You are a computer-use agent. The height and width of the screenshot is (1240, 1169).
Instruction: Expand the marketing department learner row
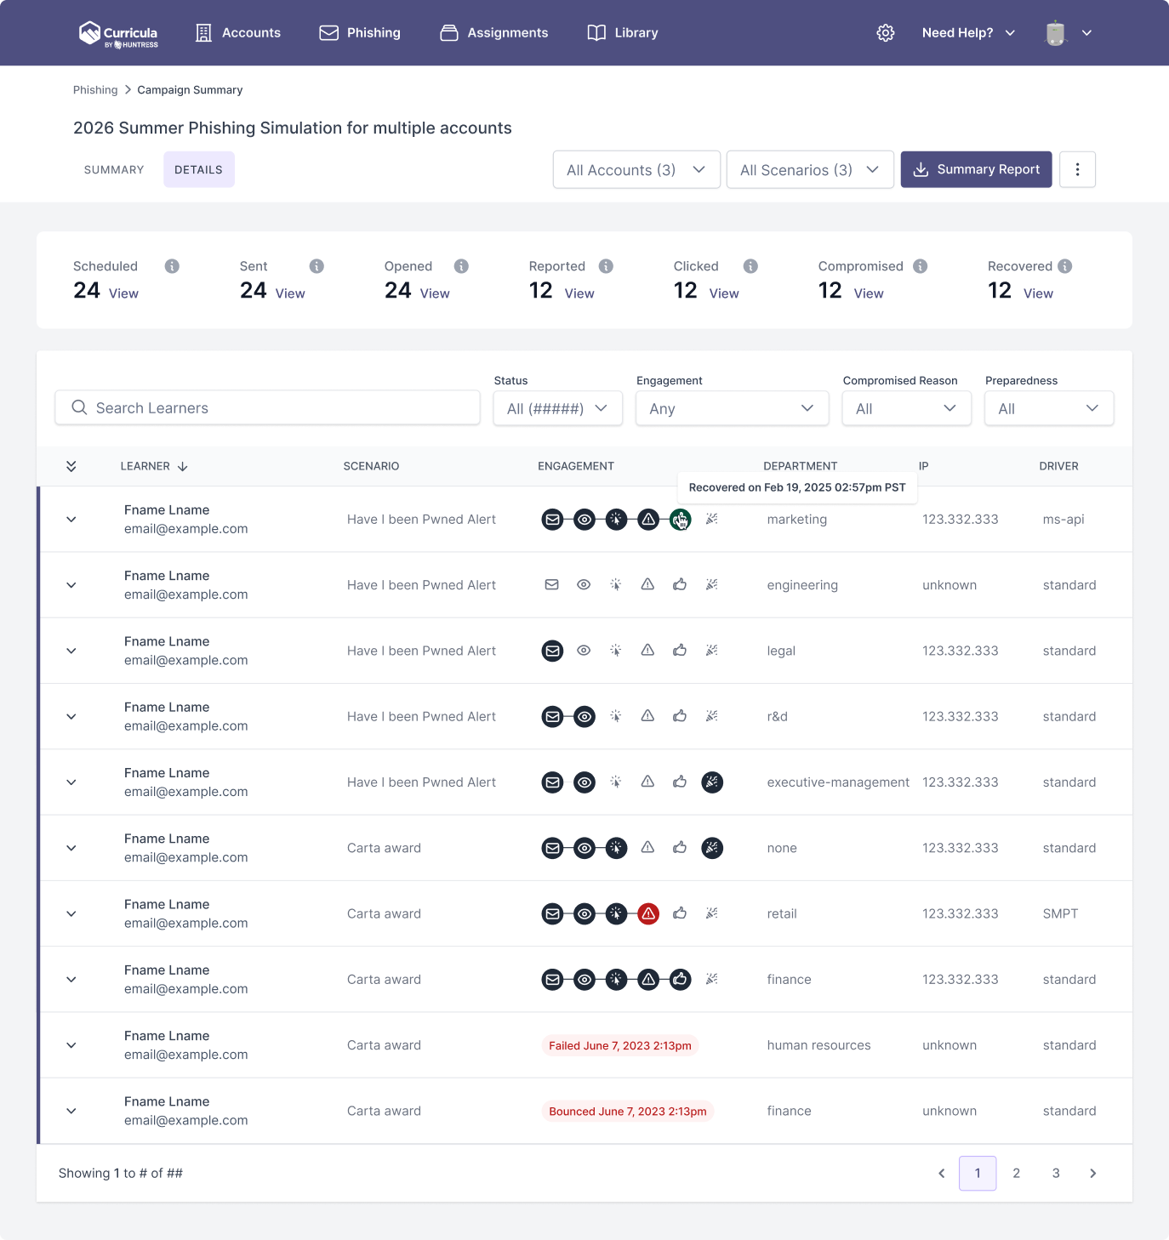click(71, 520)
